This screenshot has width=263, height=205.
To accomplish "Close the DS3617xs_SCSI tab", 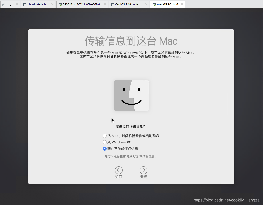I will click(x=105, y=4).
